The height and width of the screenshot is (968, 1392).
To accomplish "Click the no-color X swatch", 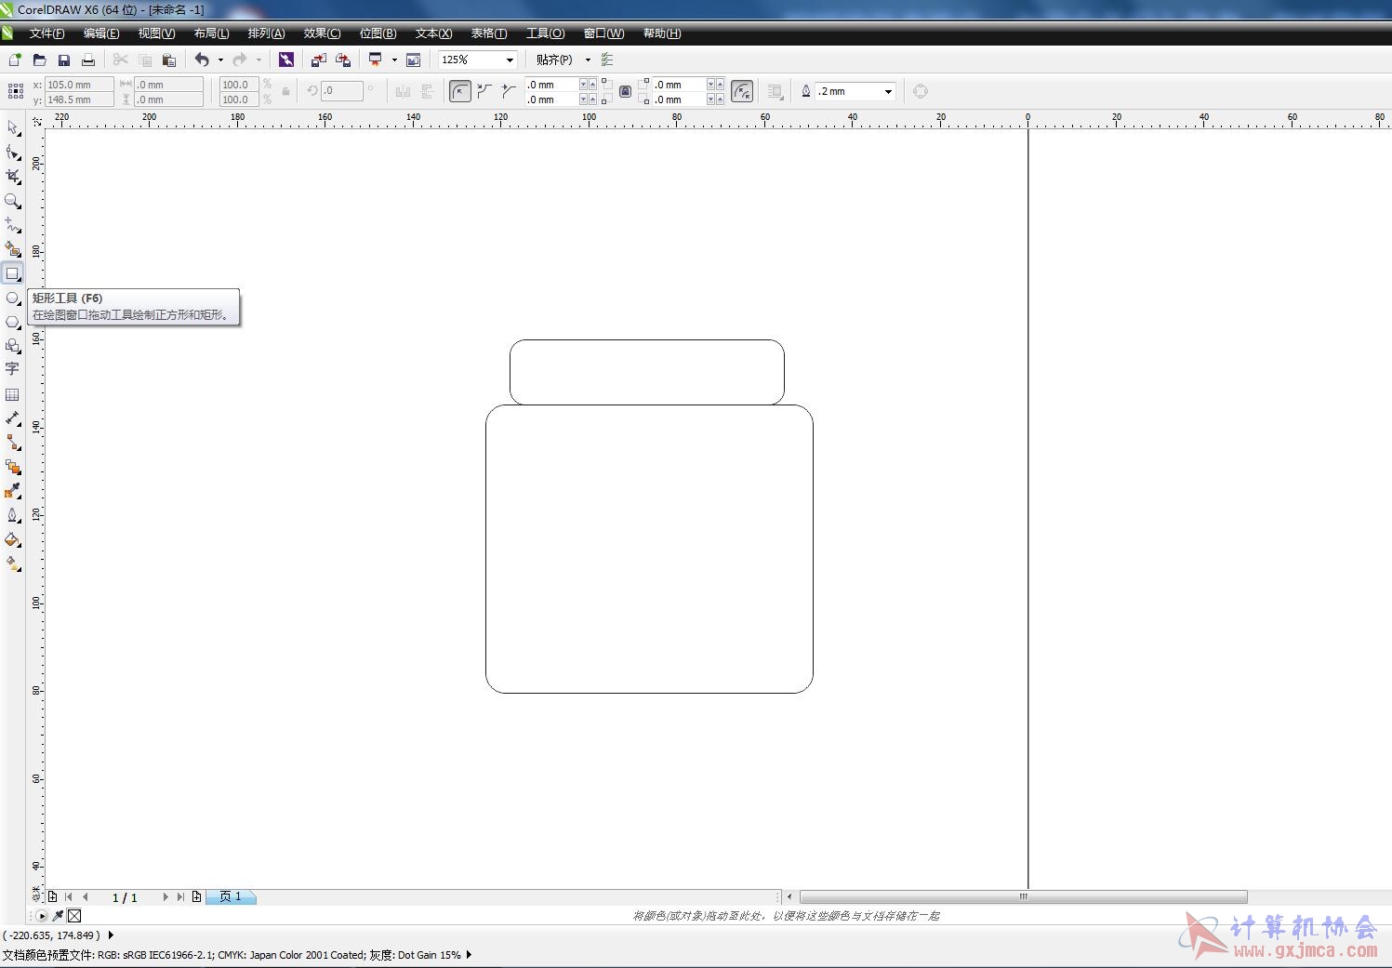I will [x=74, y=916].
